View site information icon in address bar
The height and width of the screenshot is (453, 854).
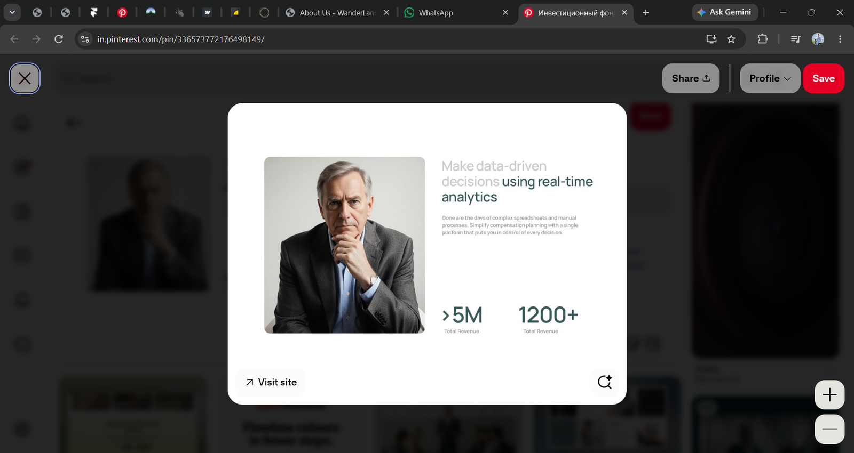(85, 39)
